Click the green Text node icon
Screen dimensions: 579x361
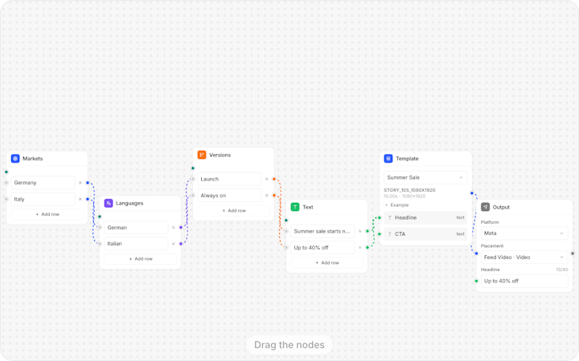click(295, 207)
